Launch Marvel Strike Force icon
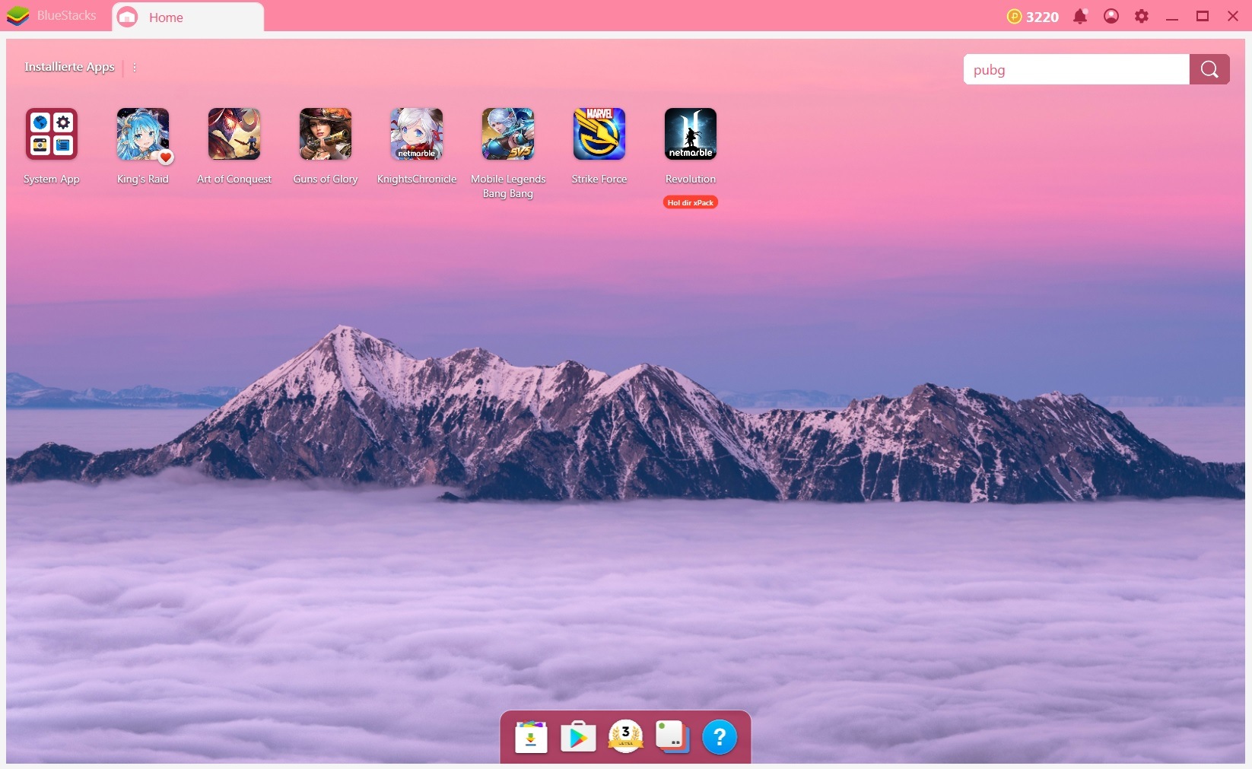Screen dimensions: 1252x769 pyautogui.click(x=599, y=134)
